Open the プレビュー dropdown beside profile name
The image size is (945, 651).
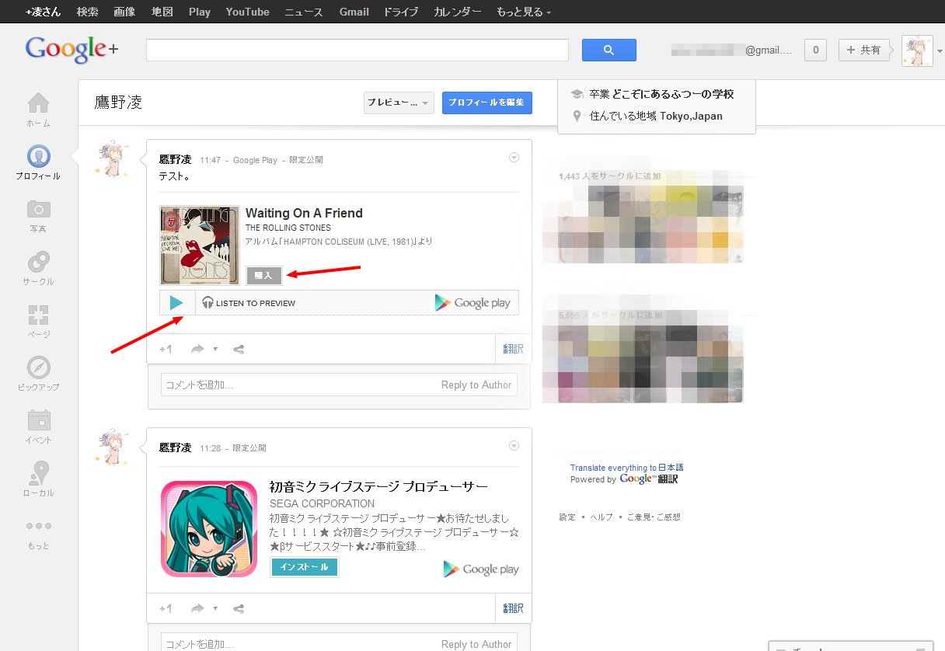(x=398, y=103)
